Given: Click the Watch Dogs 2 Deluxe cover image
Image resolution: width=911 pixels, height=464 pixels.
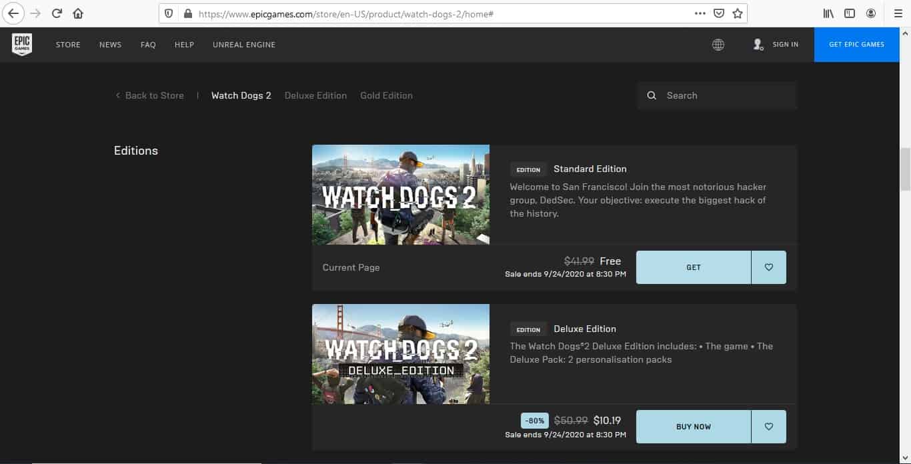Looking at the screenshot, I should pyautogui.click(x=401, y=354).
